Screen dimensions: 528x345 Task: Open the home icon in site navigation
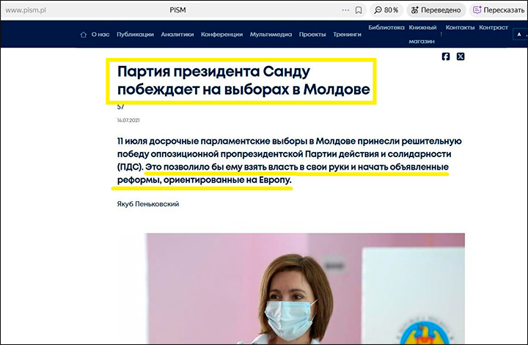(x=84, y=34)
